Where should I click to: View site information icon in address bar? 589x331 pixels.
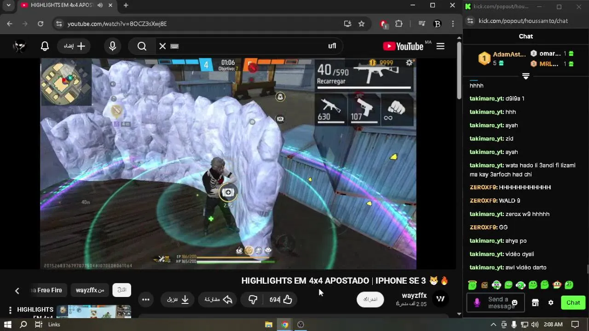click(58, 23)
